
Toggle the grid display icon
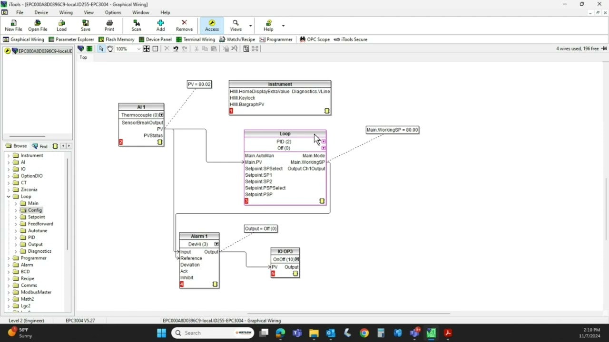155,48
